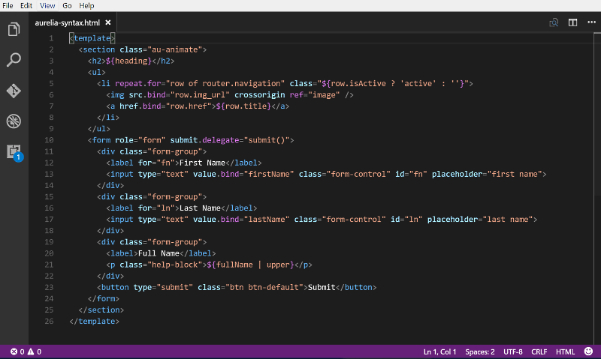The height and width of the screenshot is (359, 601).
Task: Open errors and warnings problems indicator
Action: pyautogui.click(x=26, y=352)
